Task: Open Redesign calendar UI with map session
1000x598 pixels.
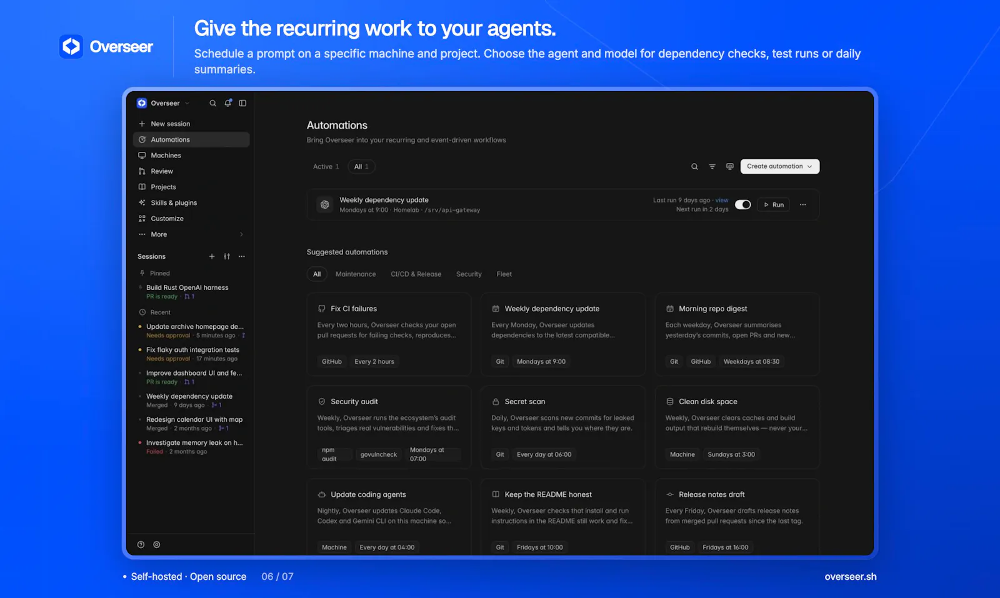Action: 191,424
